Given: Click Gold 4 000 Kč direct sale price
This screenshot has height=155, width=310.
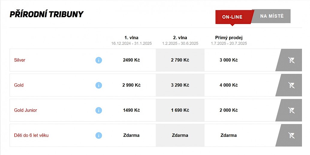Looking at the screenshot, I should (x=229, y=85).
